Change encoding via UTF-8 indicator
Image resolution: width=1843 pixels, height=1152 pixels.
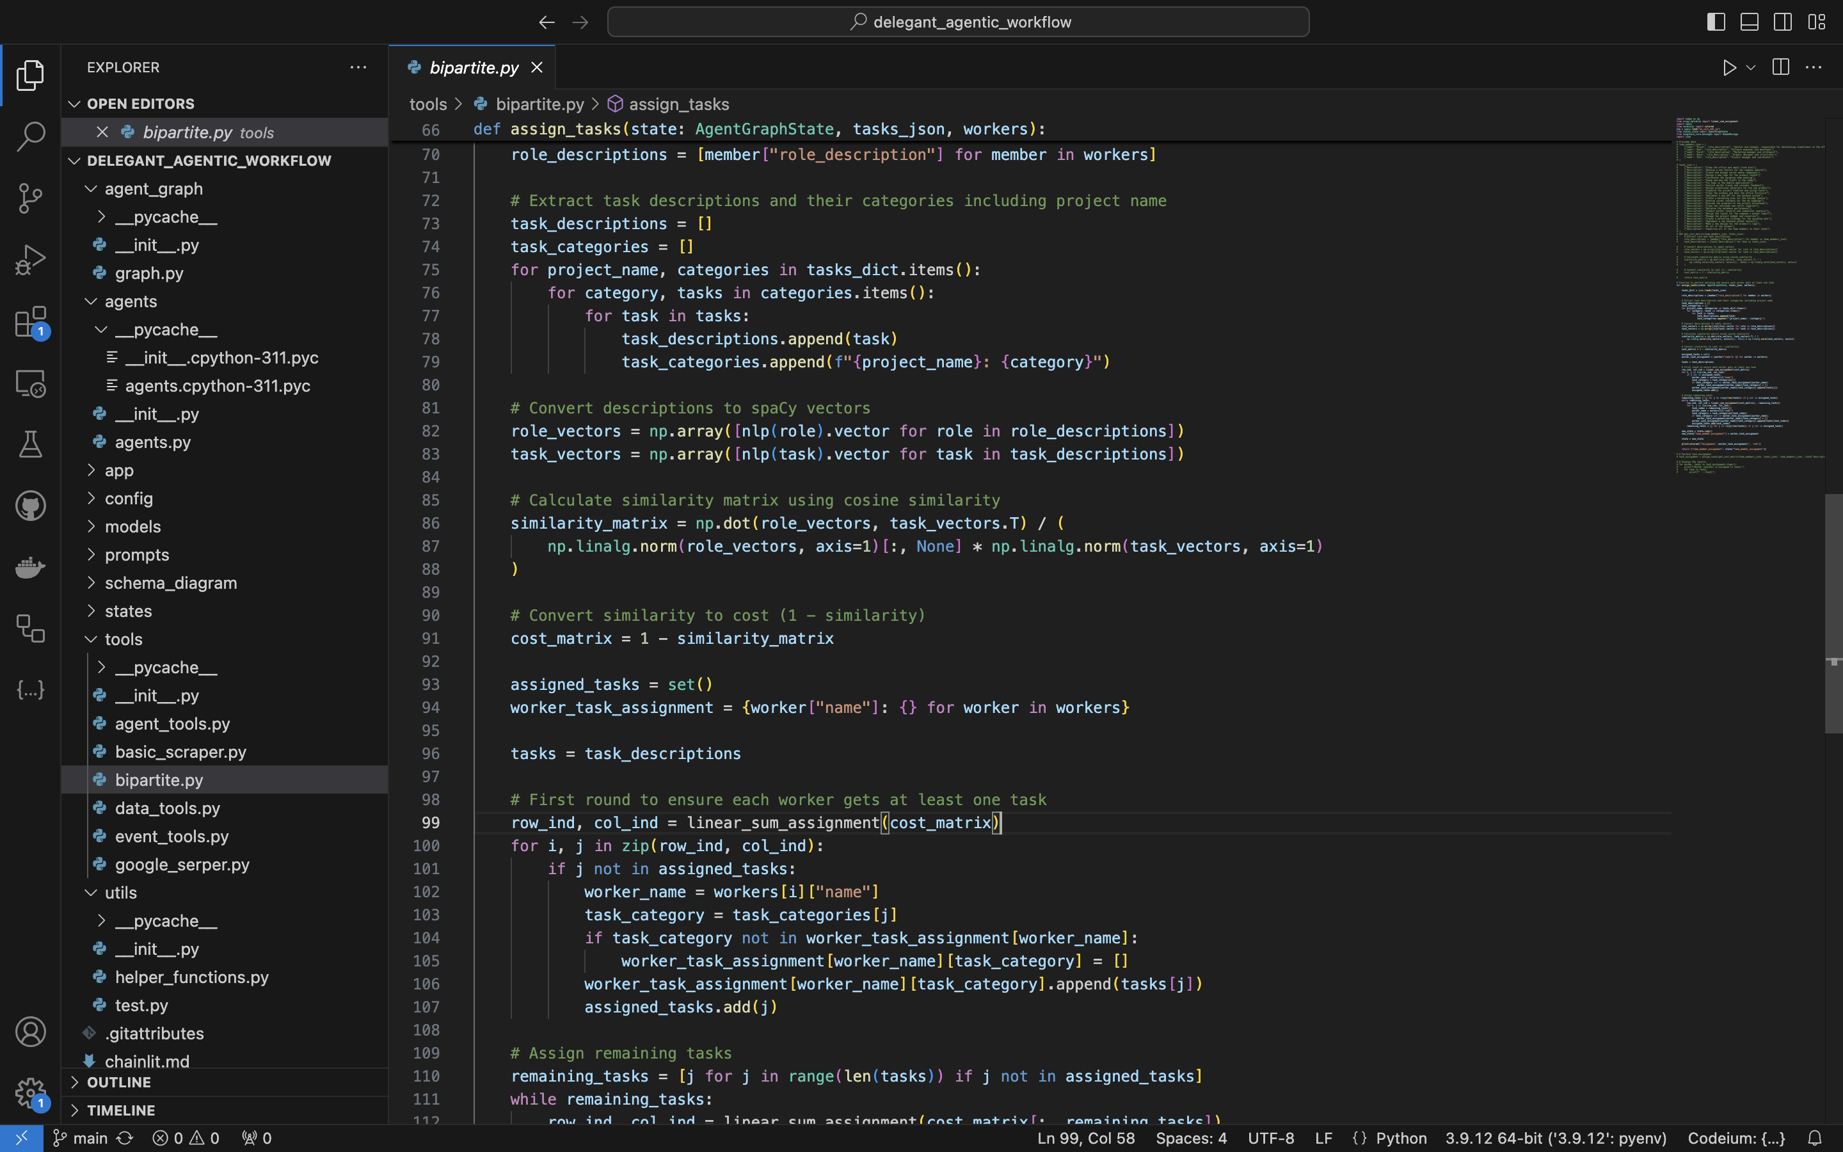(1271, 1137)
